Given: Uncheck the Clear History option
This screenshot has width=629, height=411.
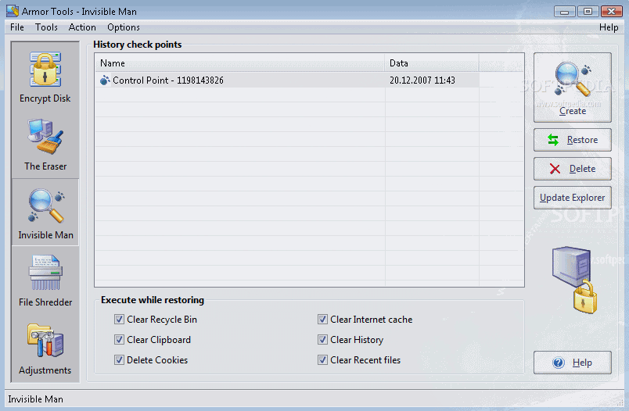Looking at the screenshot, I should click(322, 340).
